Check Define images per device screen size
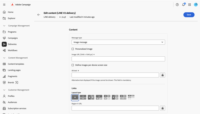This screenshot has height=114, width=200. pos(73,65)
